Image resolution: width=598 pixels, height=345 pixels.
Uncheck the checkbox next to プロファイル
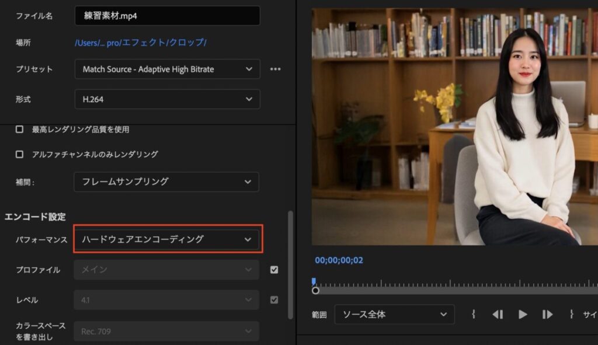(x=274, y=270)
